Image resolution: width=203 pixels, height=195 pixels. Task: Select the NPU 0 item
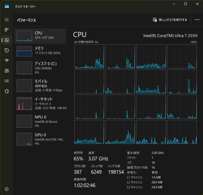pyautogui.click(x=40, y=121)
